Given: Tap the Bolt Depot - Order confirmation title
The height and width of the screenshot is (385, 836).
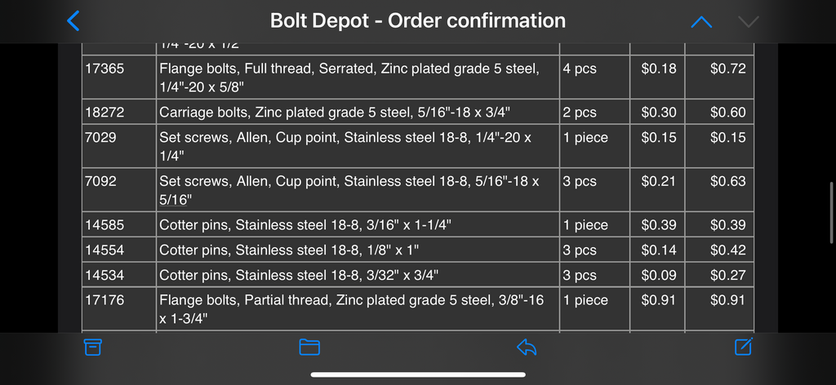Looking at the screenshot, I should (417, 20).
